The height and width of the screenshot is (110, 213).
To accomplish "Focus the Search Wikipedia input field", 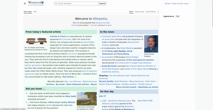I will pyautogui.click(x=76, y=3).
